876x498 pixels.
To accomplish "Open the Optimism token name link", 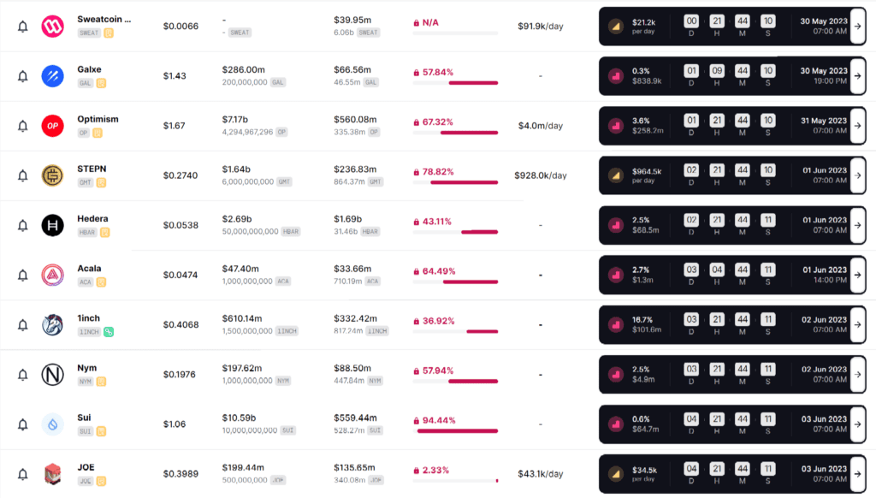I will click(98, 119).
